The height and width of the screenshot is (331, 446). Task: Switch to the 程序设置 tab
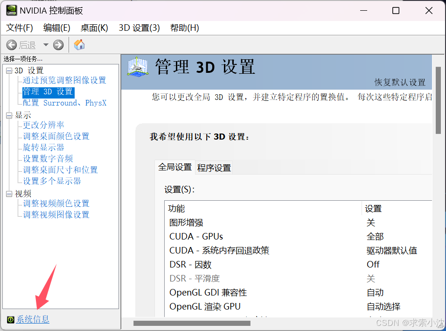[214, 168]
